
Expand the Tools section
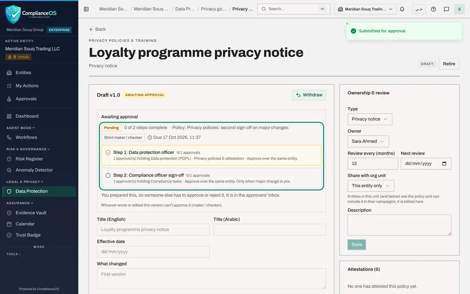click(x=14, y=254)
